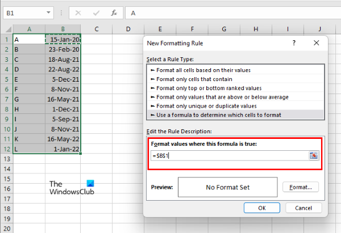Select the column C header
Viewport: 341px width, 233px height.
click(x=97, y=29)
